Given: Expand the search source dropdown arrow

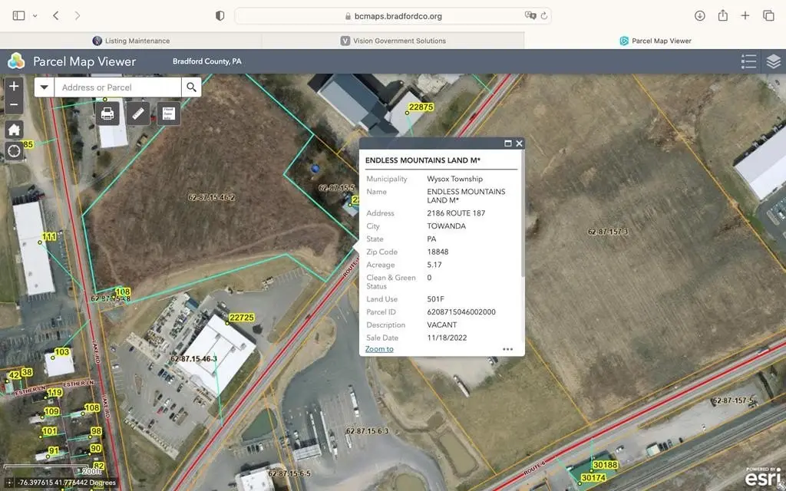Looking at the screenshot, I should point(44,87).
